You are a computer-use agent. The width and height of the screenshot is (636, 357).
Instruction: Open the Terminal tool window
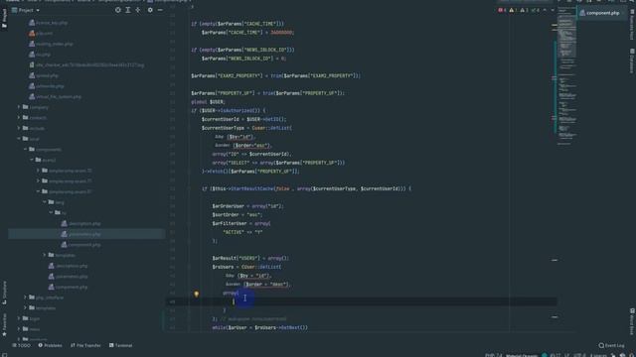(x=120, y=345)
